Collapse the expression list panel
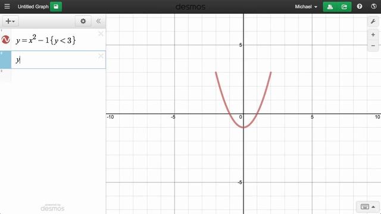 98,21
